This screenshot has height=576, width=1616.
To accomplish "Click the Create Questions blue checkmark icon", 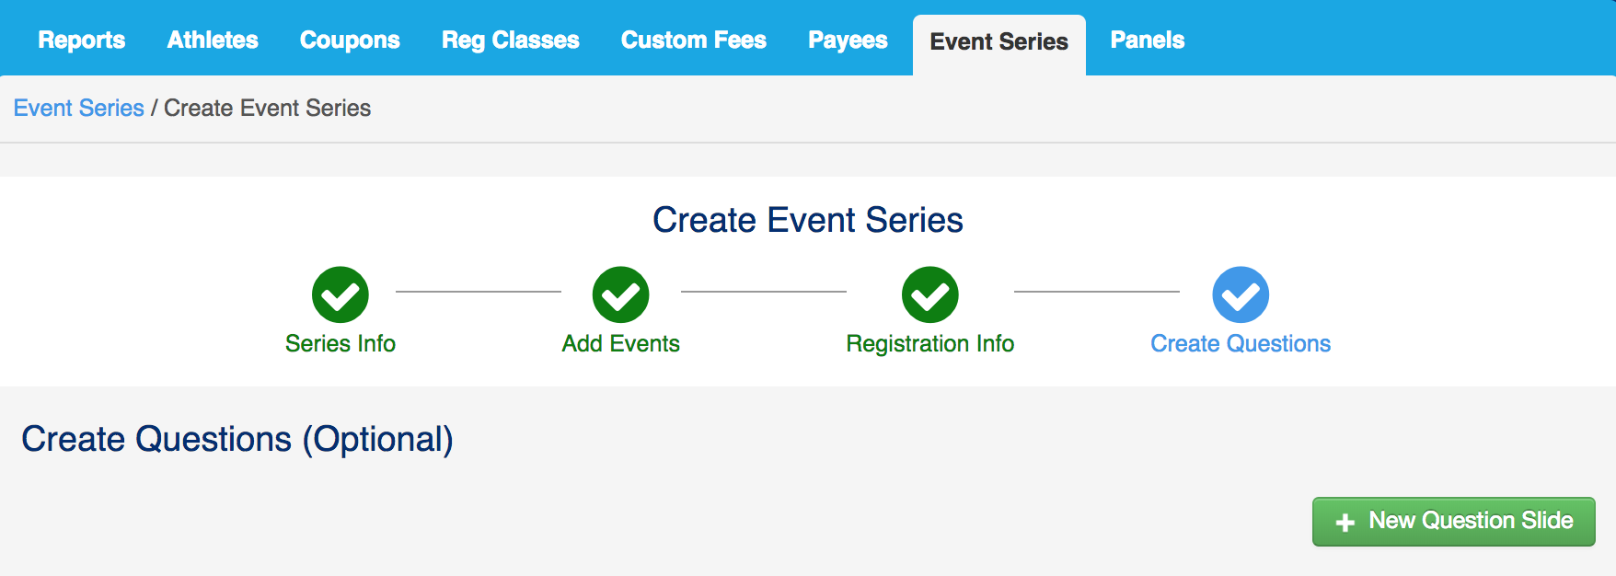I will (1241, 294).
